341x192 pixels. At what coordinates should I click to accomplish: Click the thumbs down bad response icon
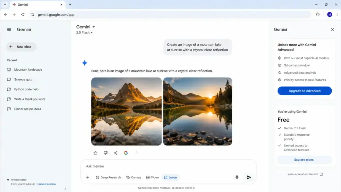coord(106,153)
